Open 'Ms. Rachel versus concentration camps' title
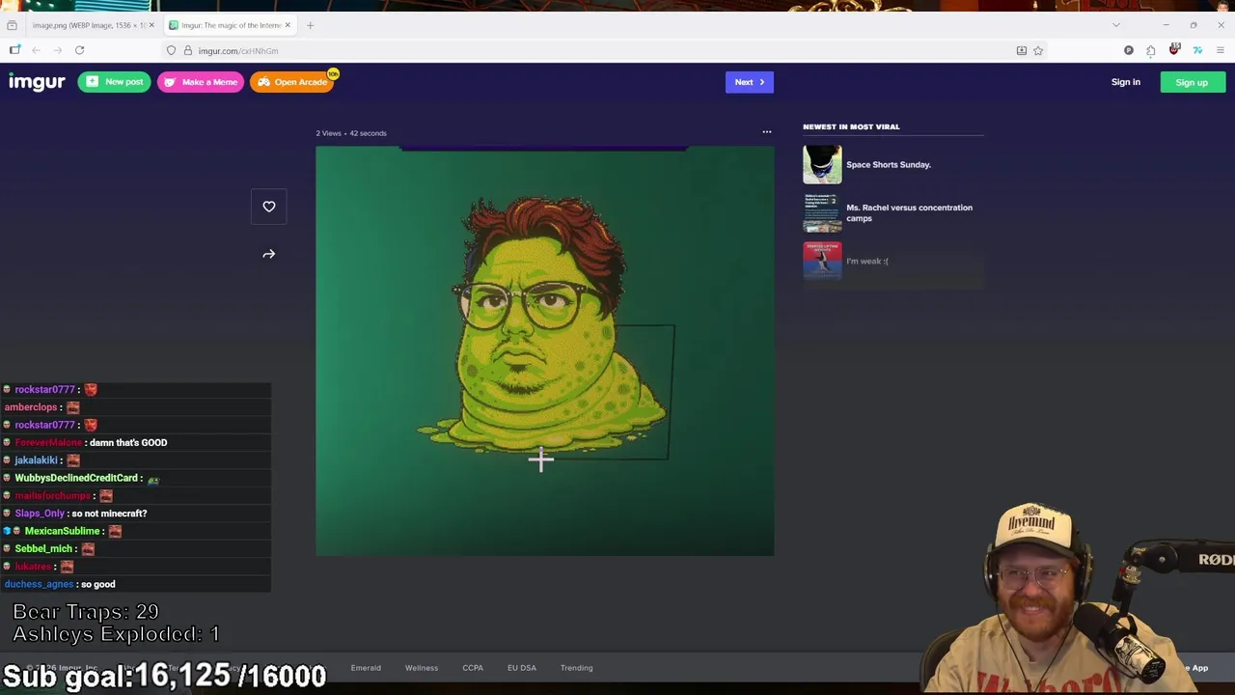 coord(910,212)
